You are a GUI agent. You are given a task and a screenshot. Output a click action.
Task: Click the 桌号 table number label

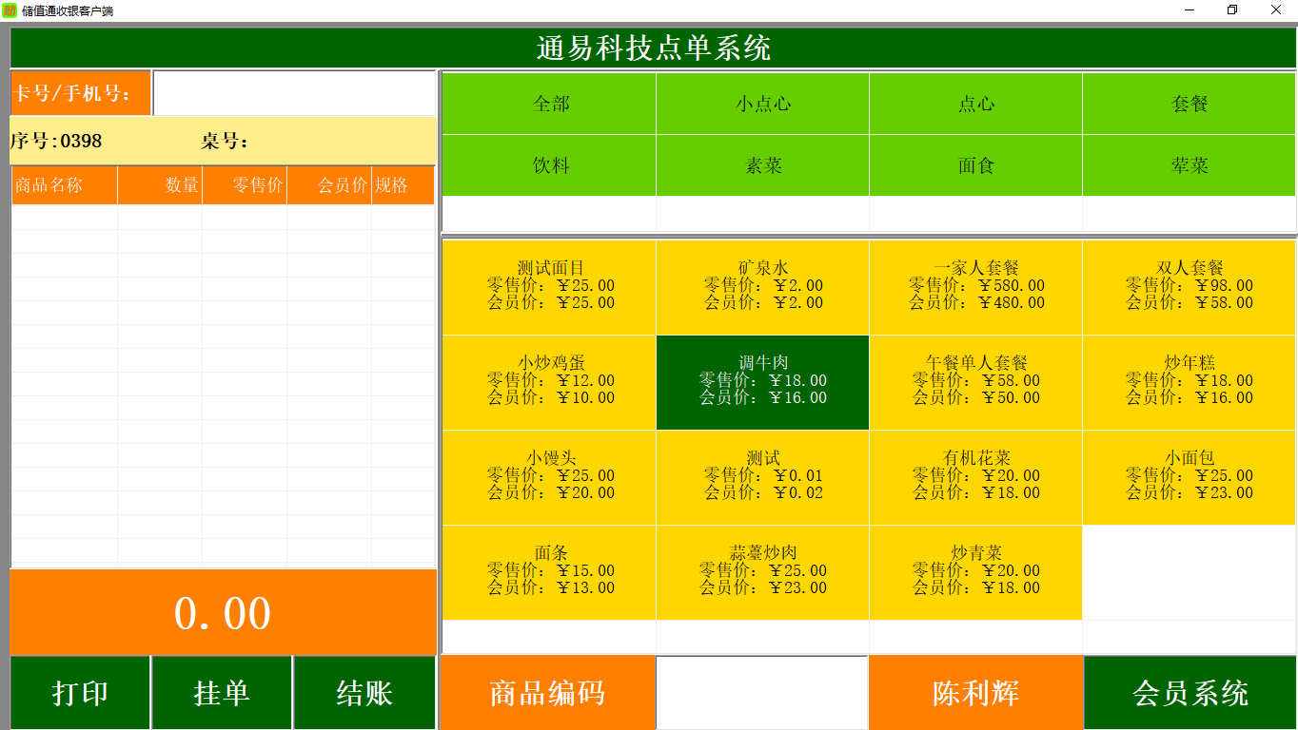pos(226,142)
